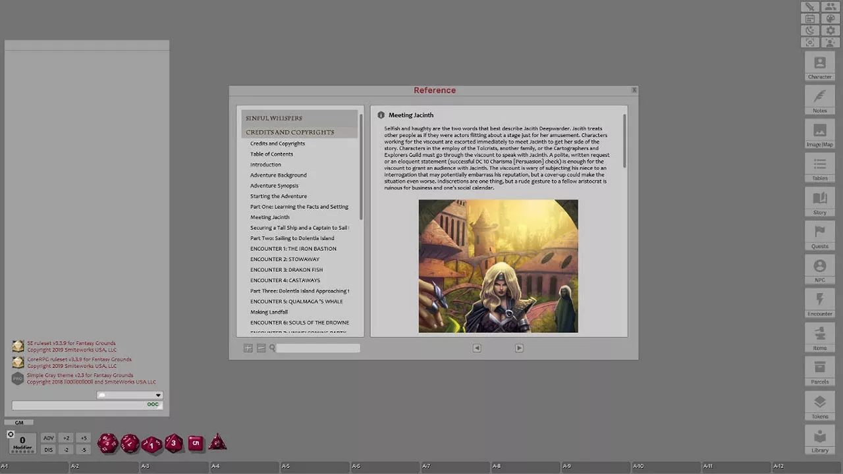Open Adventure Synopsis entry
Screen dimensions: 843x474
pos(275,186)
